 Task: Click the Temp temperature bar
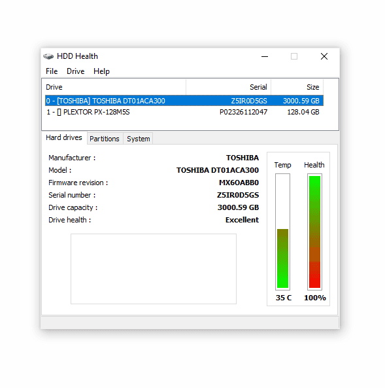282,232
